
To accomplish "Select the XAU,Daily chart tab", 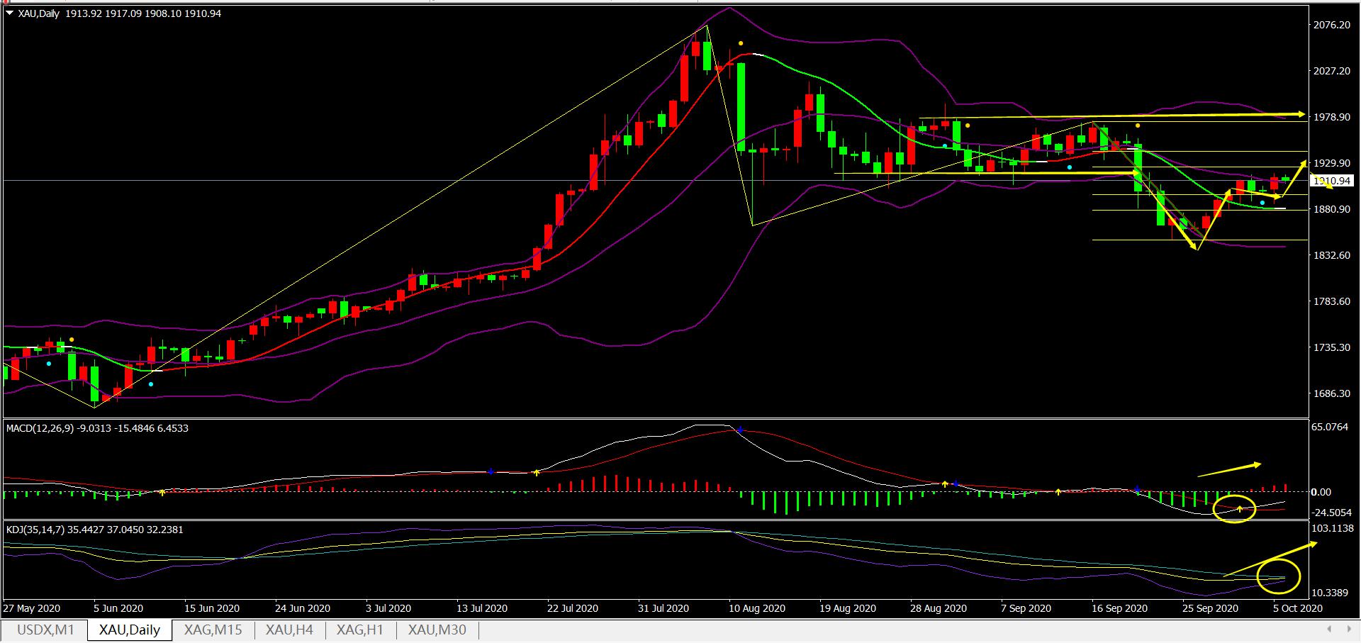I will [130, 630].
